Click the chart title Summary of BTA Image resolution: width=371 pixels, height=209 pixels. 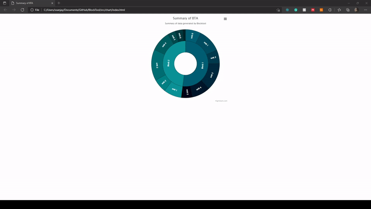[185, 18]
